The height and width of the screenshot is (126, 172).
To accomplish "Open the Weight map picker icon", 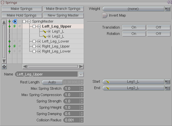I will click(167, 9).
